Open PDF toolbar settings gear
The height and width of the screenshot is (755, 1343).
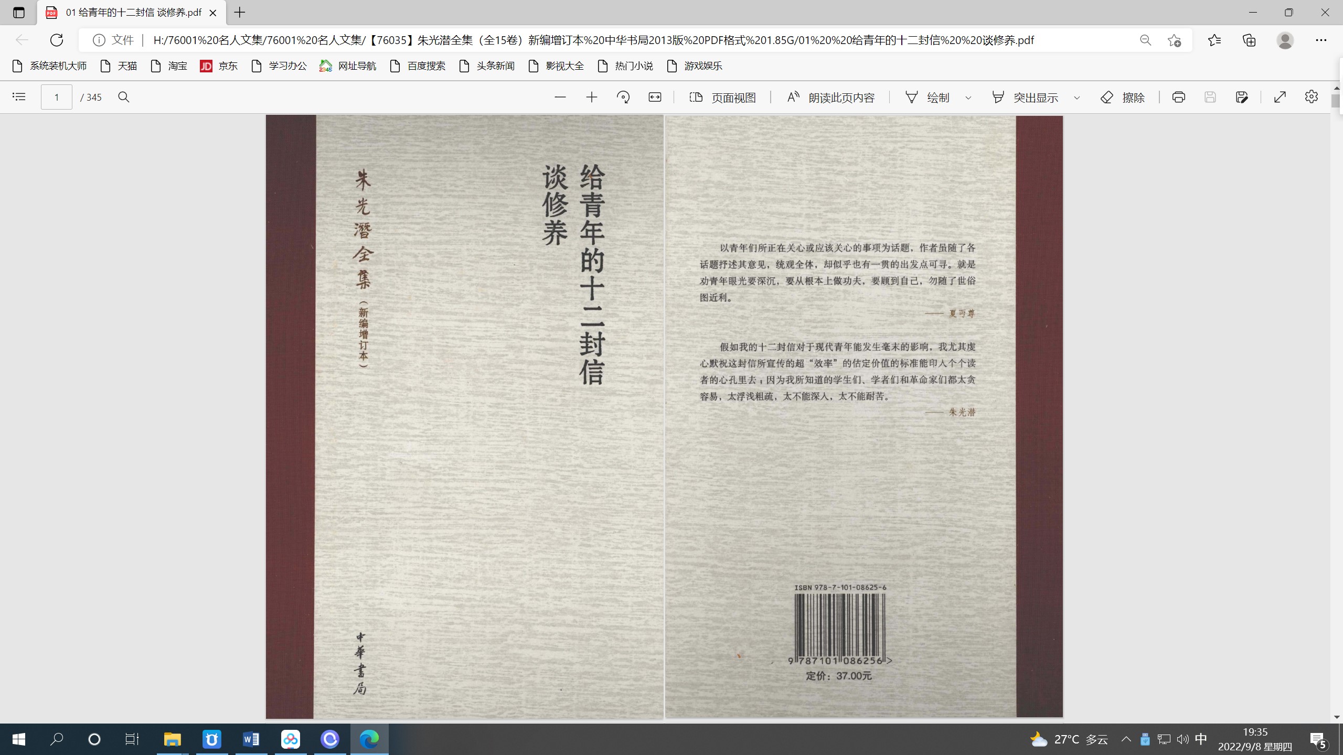pyautogui.click(x=1311, y=97)
